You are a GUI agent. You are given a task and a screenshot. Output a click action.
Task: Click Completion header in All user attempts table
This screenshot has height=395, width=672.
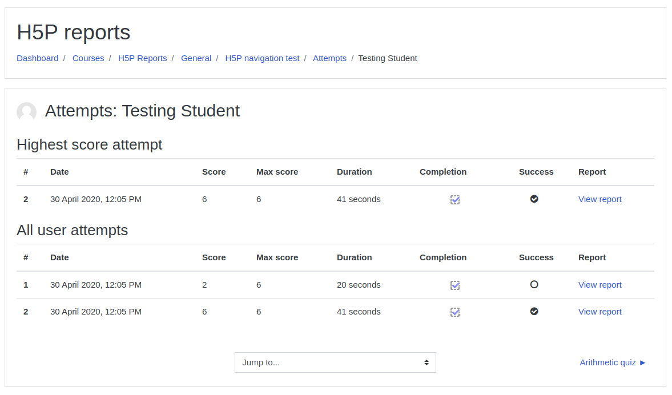point(443,257)
